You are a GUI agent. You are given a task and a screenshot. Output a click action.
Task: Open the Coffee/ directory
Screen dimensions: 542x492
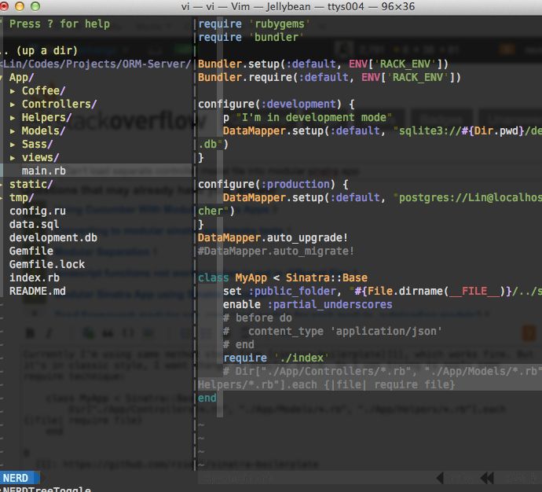click(x=43, y=90)
